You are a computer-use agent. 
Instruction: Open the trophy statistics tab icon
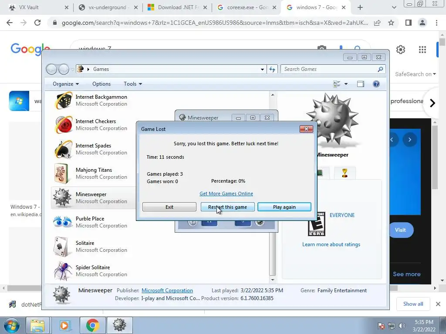click(345, 173)
